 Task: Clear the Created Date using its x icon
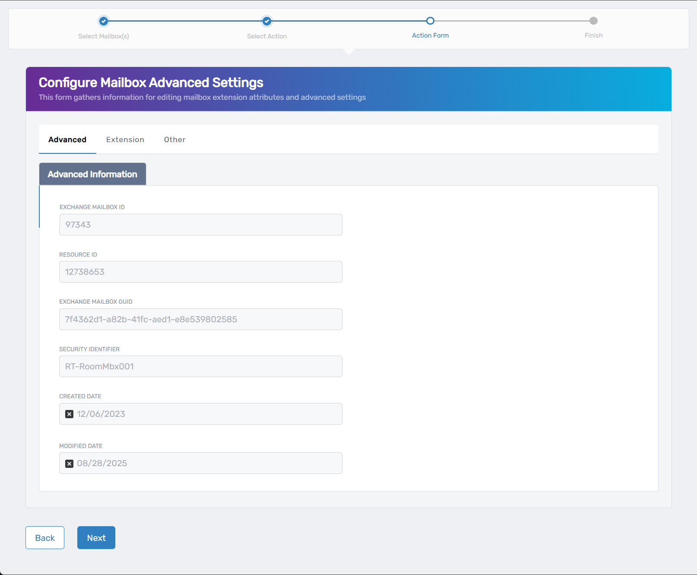tap(70, 414)
